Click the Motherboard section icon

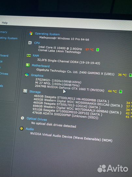(x=28, y=65)
